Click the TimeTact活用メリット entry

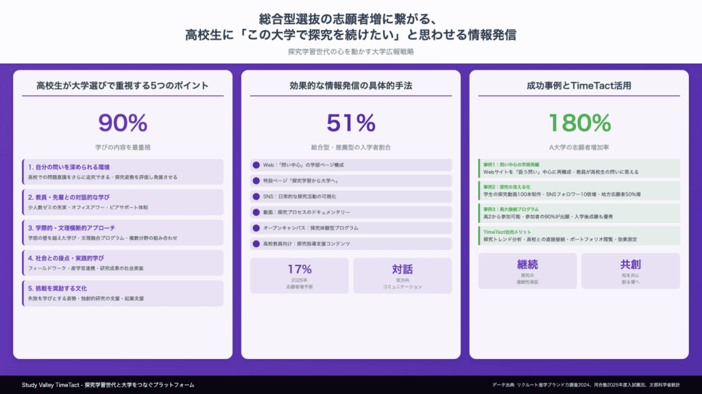579,235
